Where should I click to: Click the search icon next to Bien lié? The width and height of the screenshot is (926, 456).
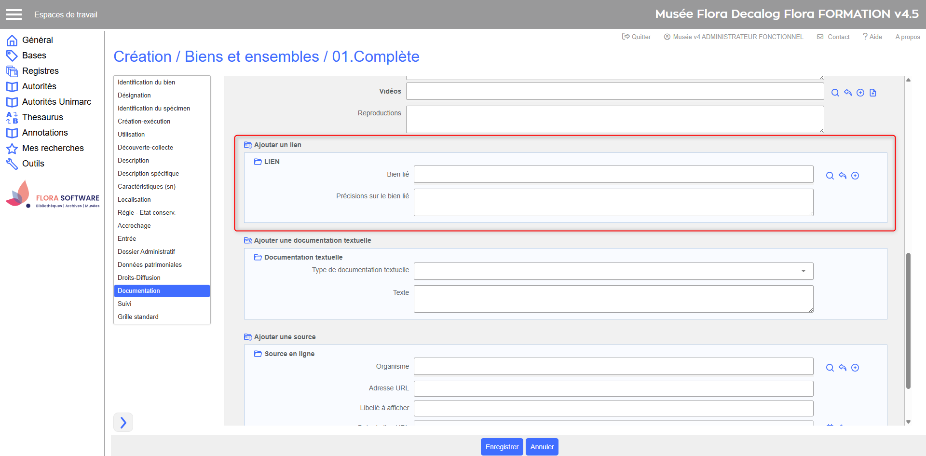tap(830, 176)
